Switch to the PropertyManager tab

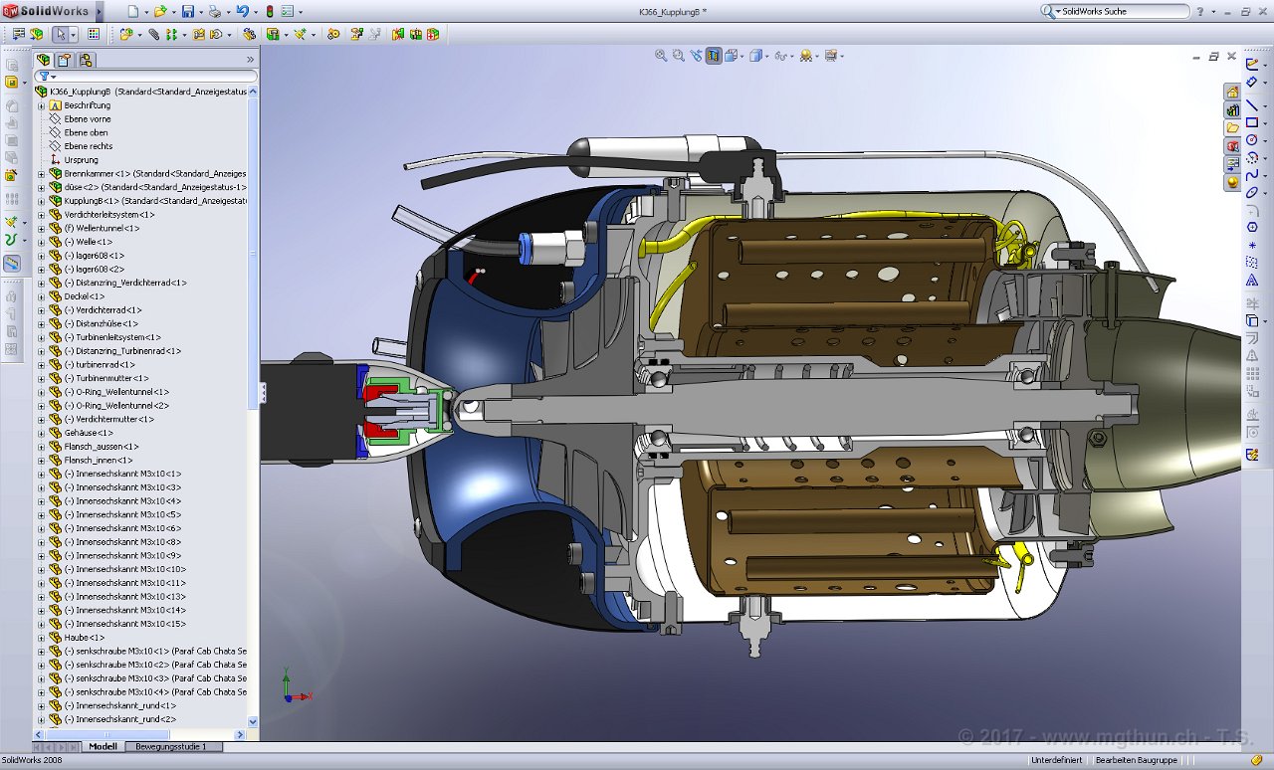point(63,60)
